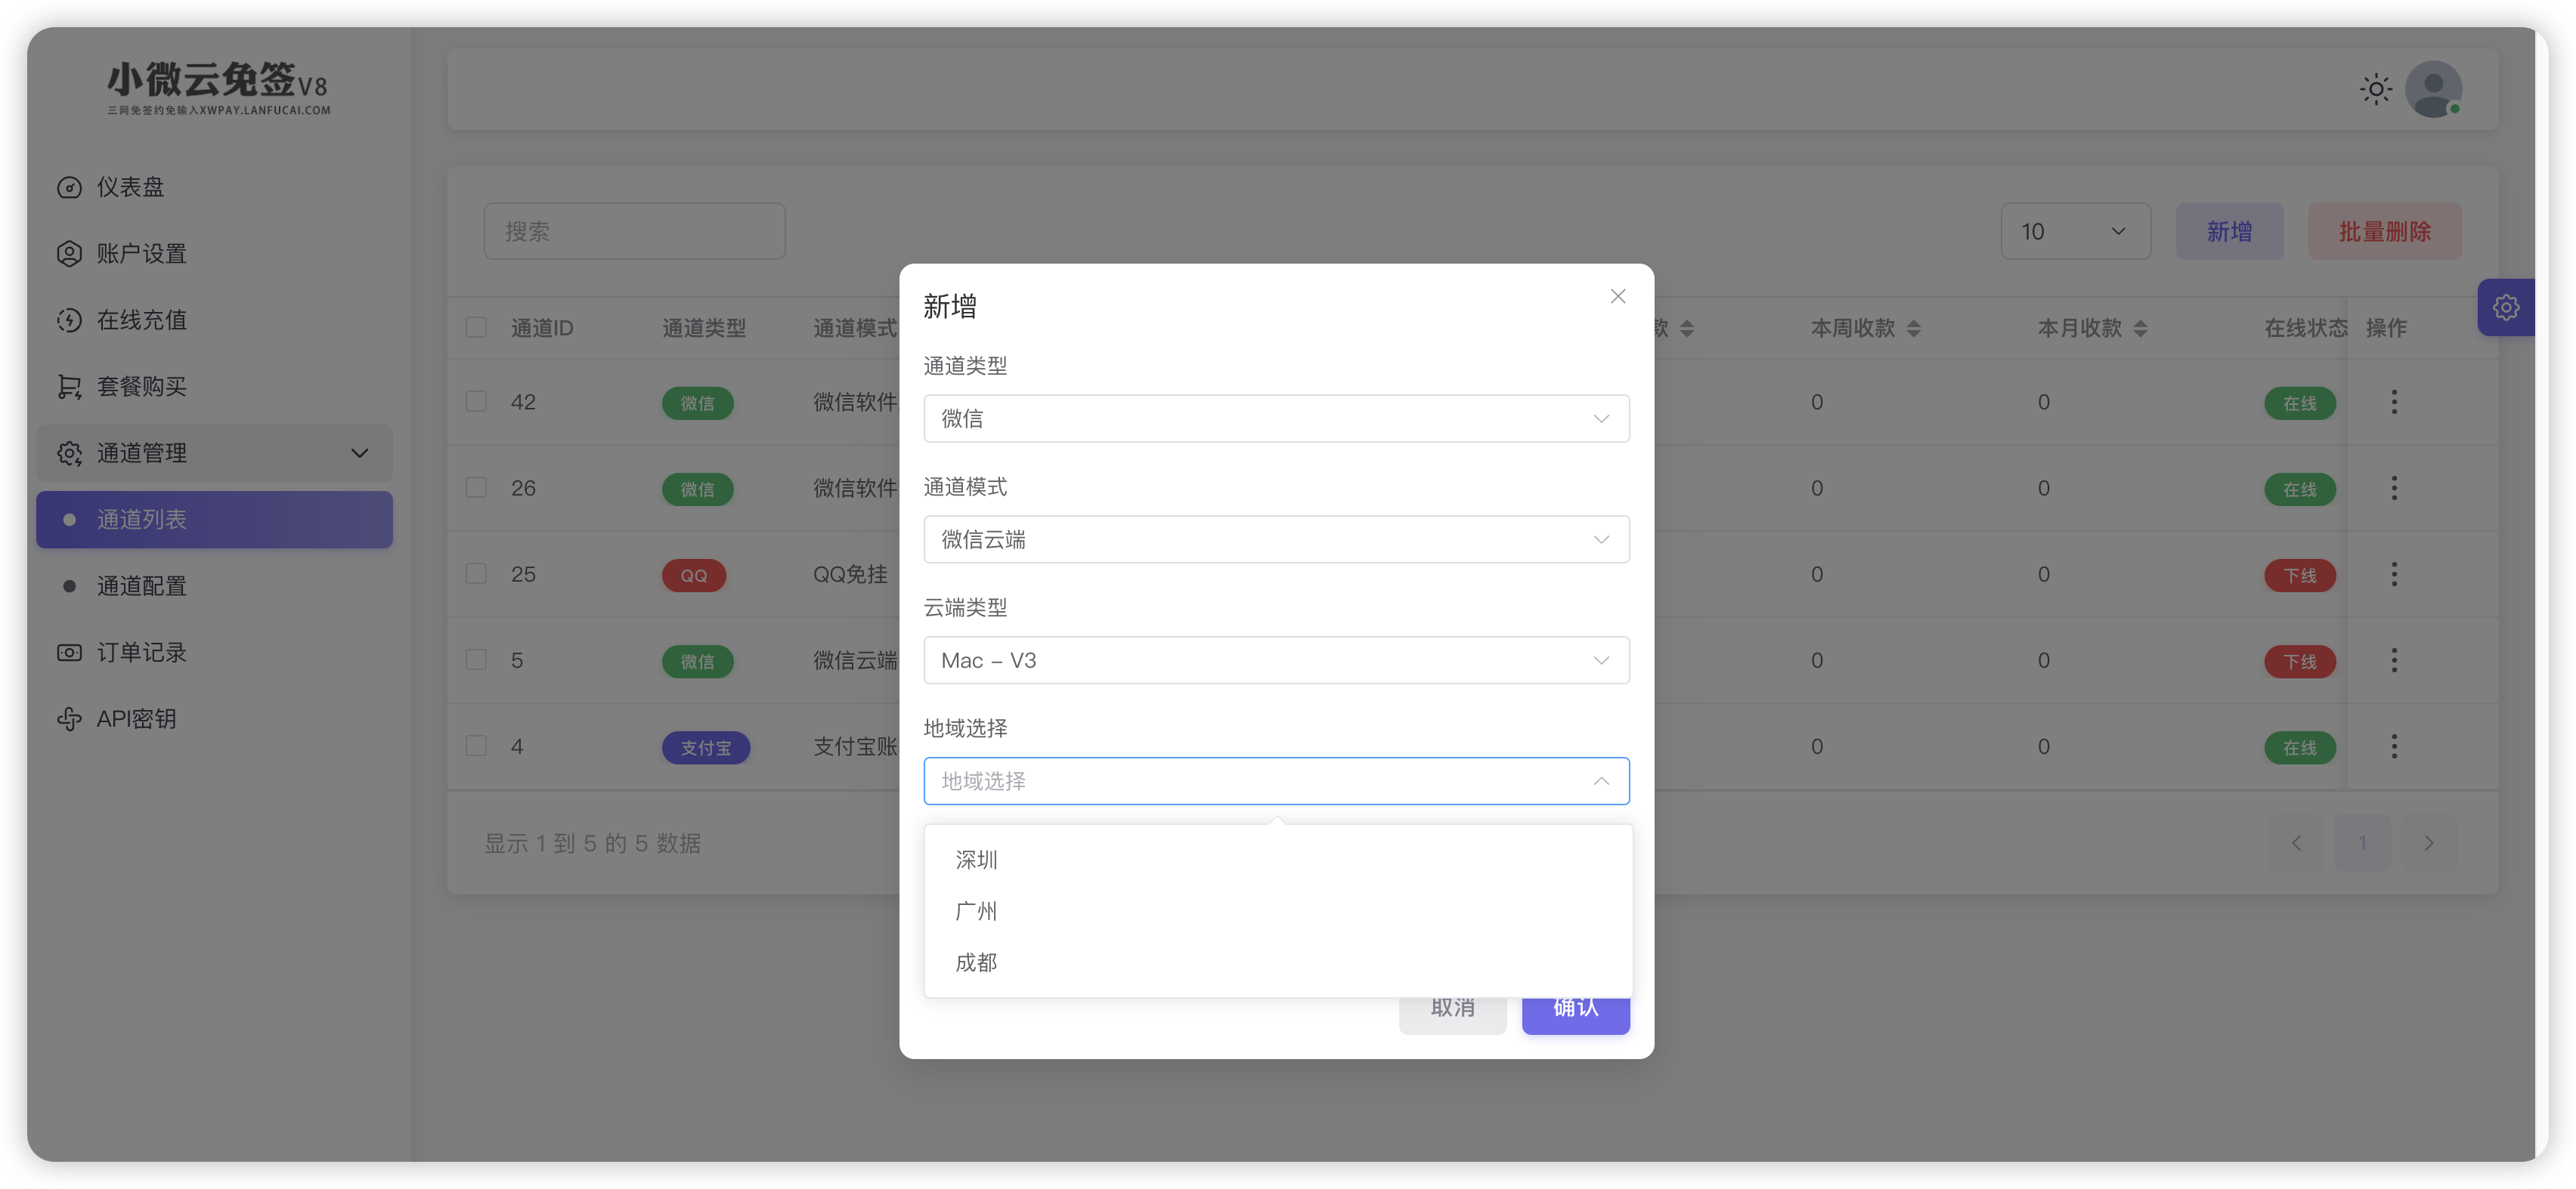Image resolution: width=2576 pixels, height=1189 pixels.
Task: Collapse the 通道管理 menu chevron
Action: pyautogui.click(x=360, y=452)
